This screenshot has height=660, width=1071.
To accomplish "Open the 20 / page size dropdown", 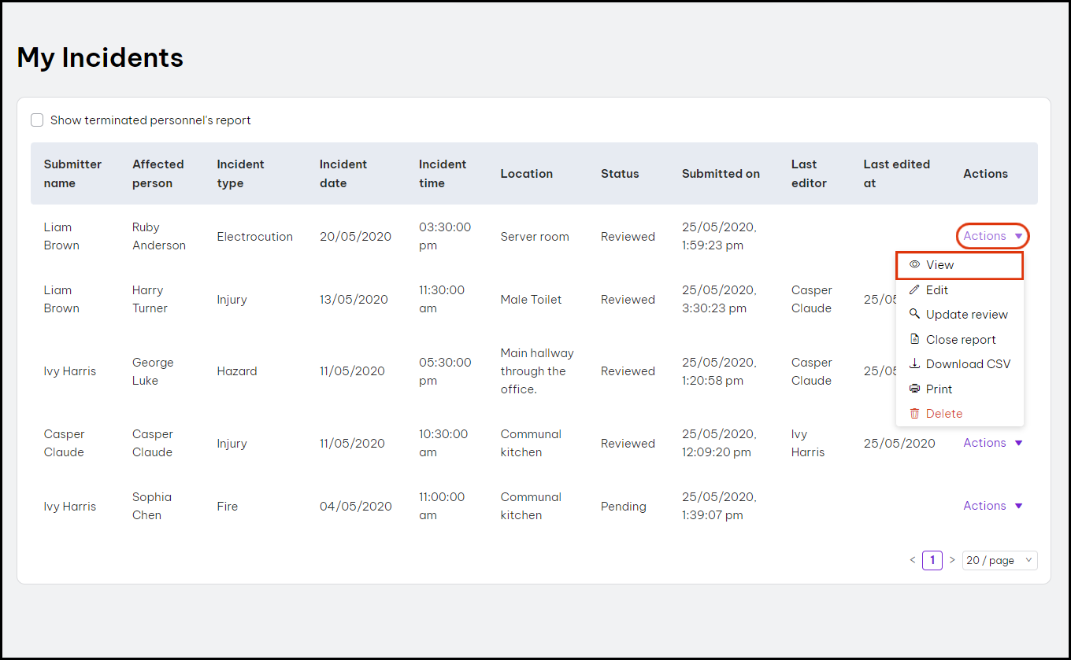I will [x=999, y=560].
